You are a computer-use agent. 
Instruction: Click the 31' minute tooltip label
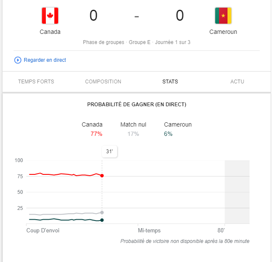point(110,151)
